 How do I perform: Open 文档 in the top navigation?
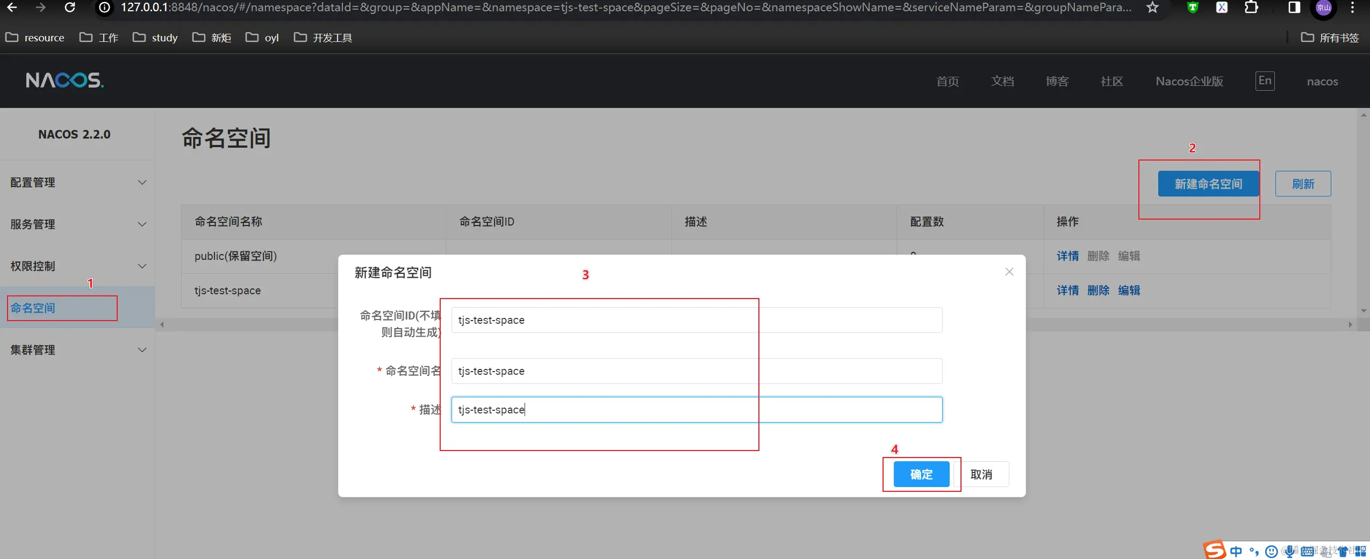1002,82
